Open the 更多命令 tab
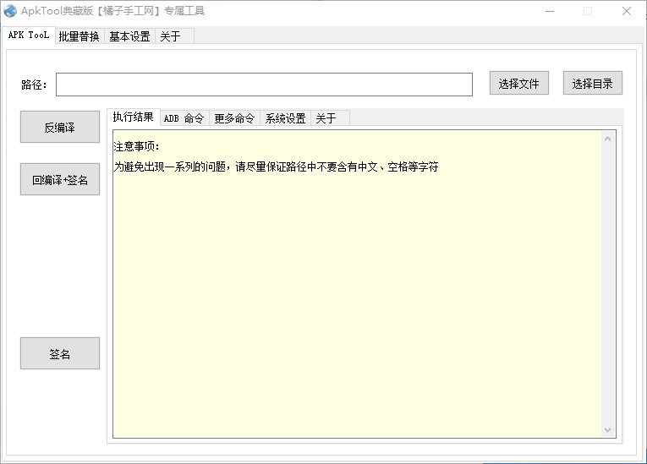This screenshot has height=464, width=647. click(234, 118)
